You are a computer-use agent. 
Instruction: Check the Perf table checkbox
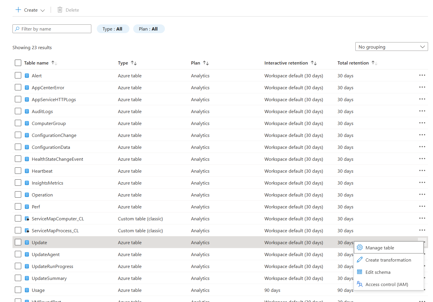[x=18, y=206]
